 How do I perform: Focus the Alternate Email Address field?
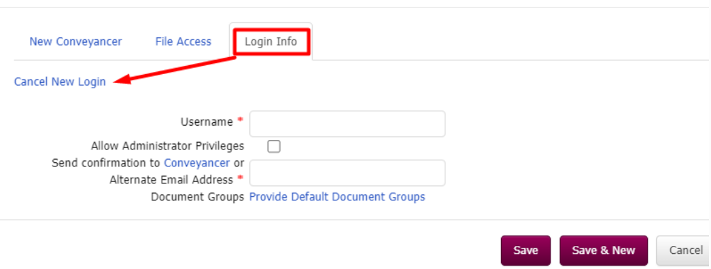(x=347, y=173)
